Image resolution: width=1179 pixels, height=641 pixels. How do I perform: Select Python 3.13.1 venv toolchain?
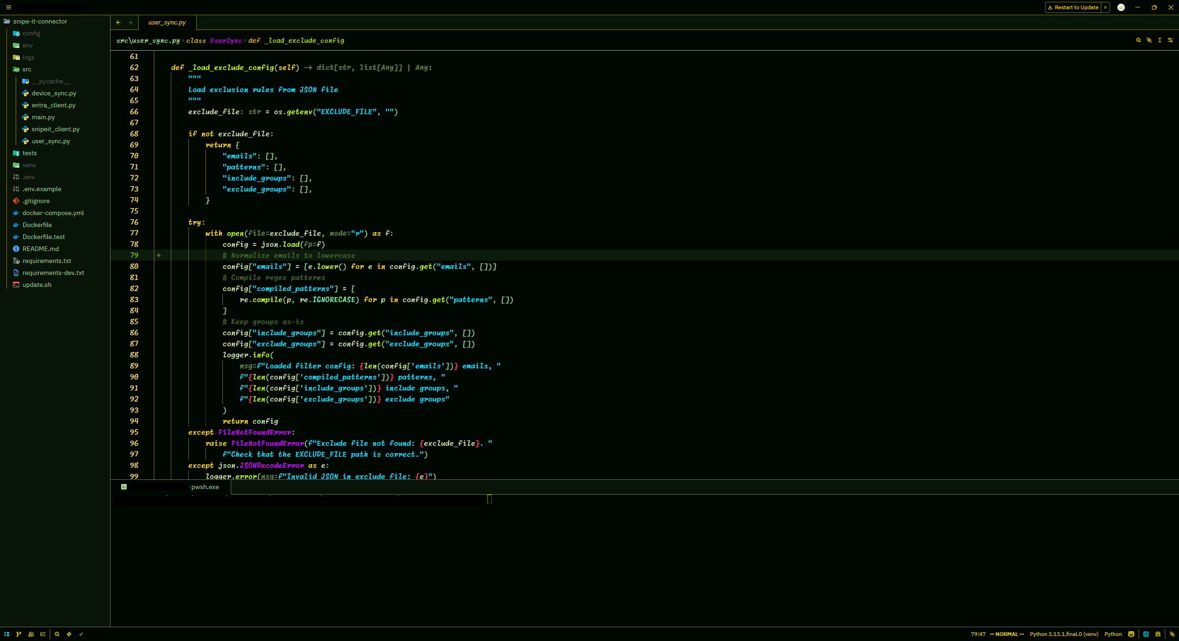coord(1064,634)
